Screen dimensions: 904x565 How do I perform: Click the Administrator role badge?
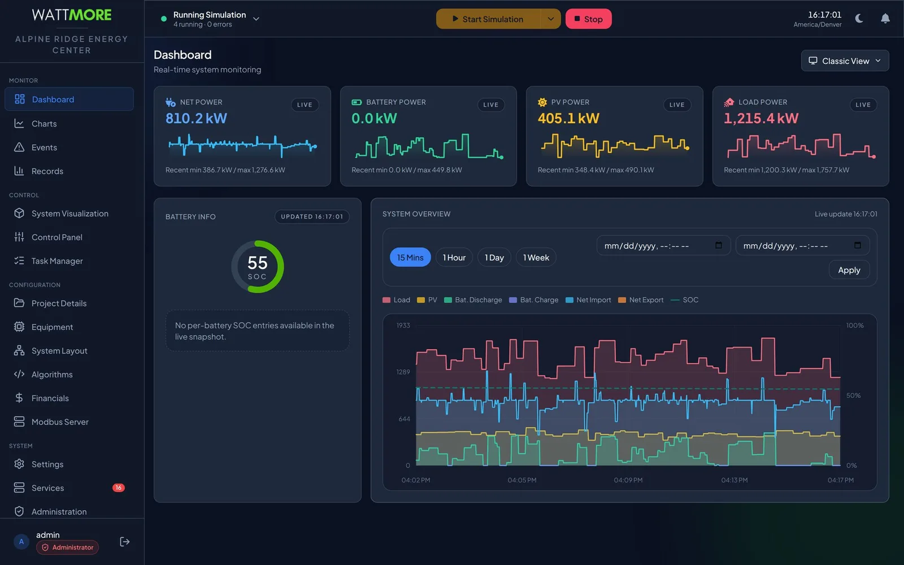(x=68, y=547)
